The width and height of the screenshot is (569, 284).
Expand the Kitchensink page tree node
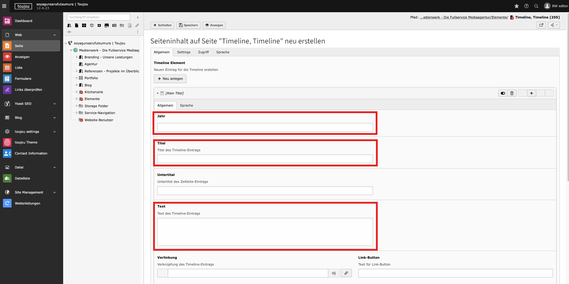coord(77,92)
